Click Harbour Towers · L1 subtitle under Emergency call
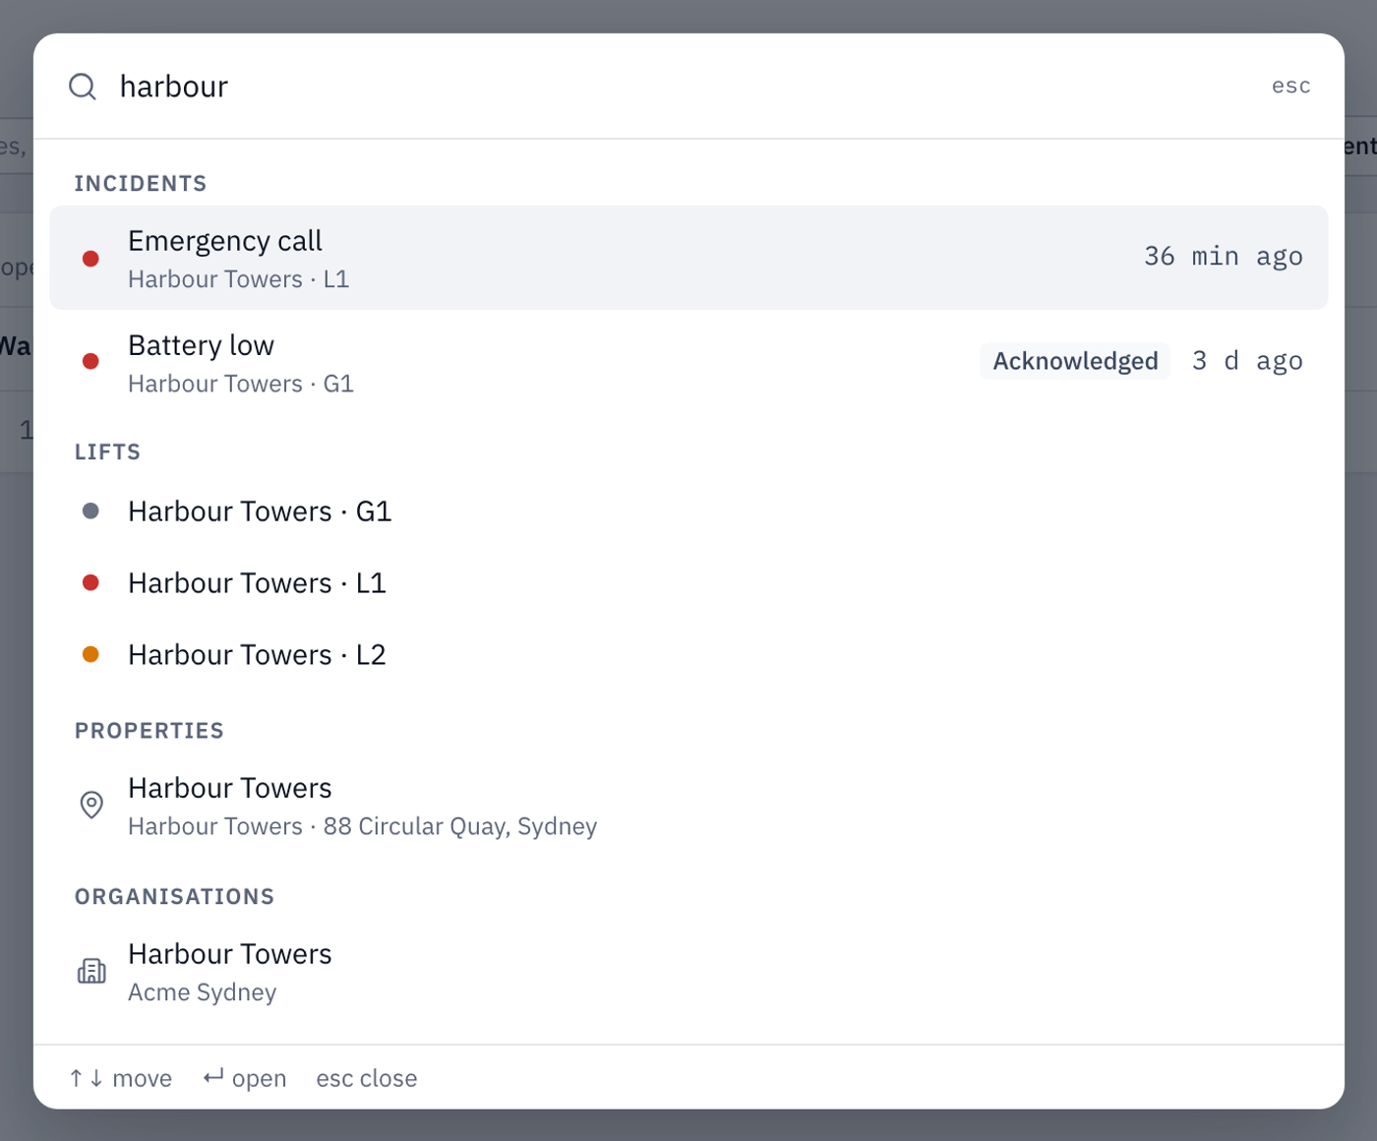1377x1141 pixels. (x=239, y=279)
